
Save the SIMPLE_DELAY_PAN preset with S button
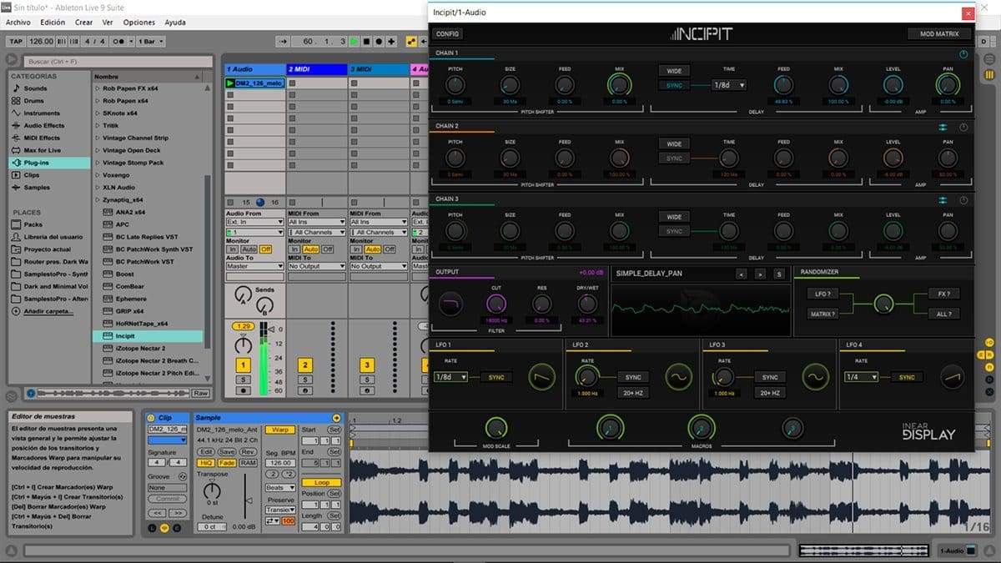779,274
